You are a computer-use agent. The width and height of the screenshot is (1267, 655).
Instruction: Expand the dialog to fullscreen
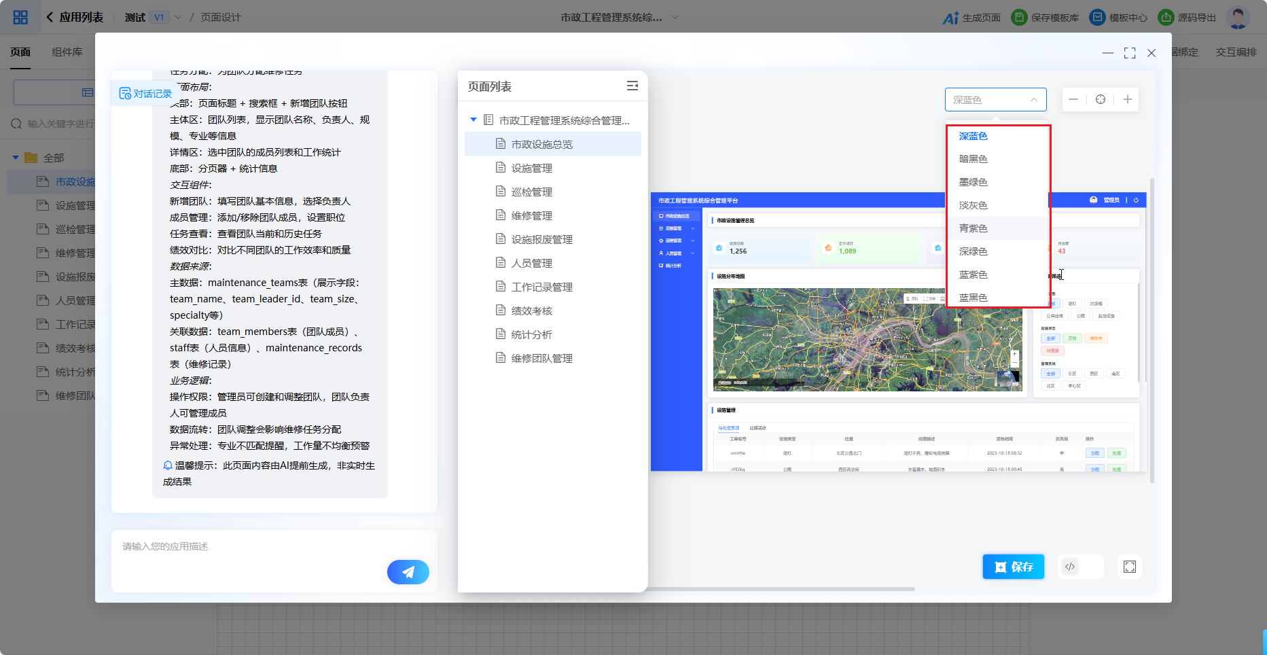(x=1130, y=53)
